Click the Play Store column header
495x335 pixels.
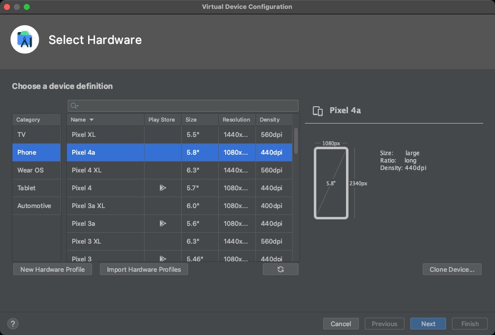(163, 120)
